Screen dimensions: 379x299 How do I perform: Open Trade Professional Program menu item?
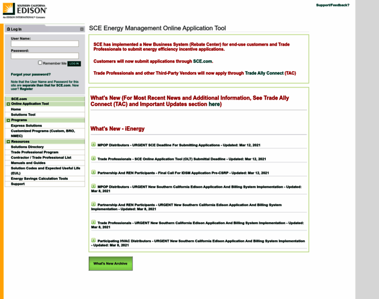(x=34, y=152)
